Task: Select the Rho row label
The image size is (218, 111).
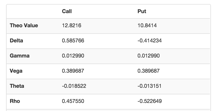Action: (x=15, y=101)
